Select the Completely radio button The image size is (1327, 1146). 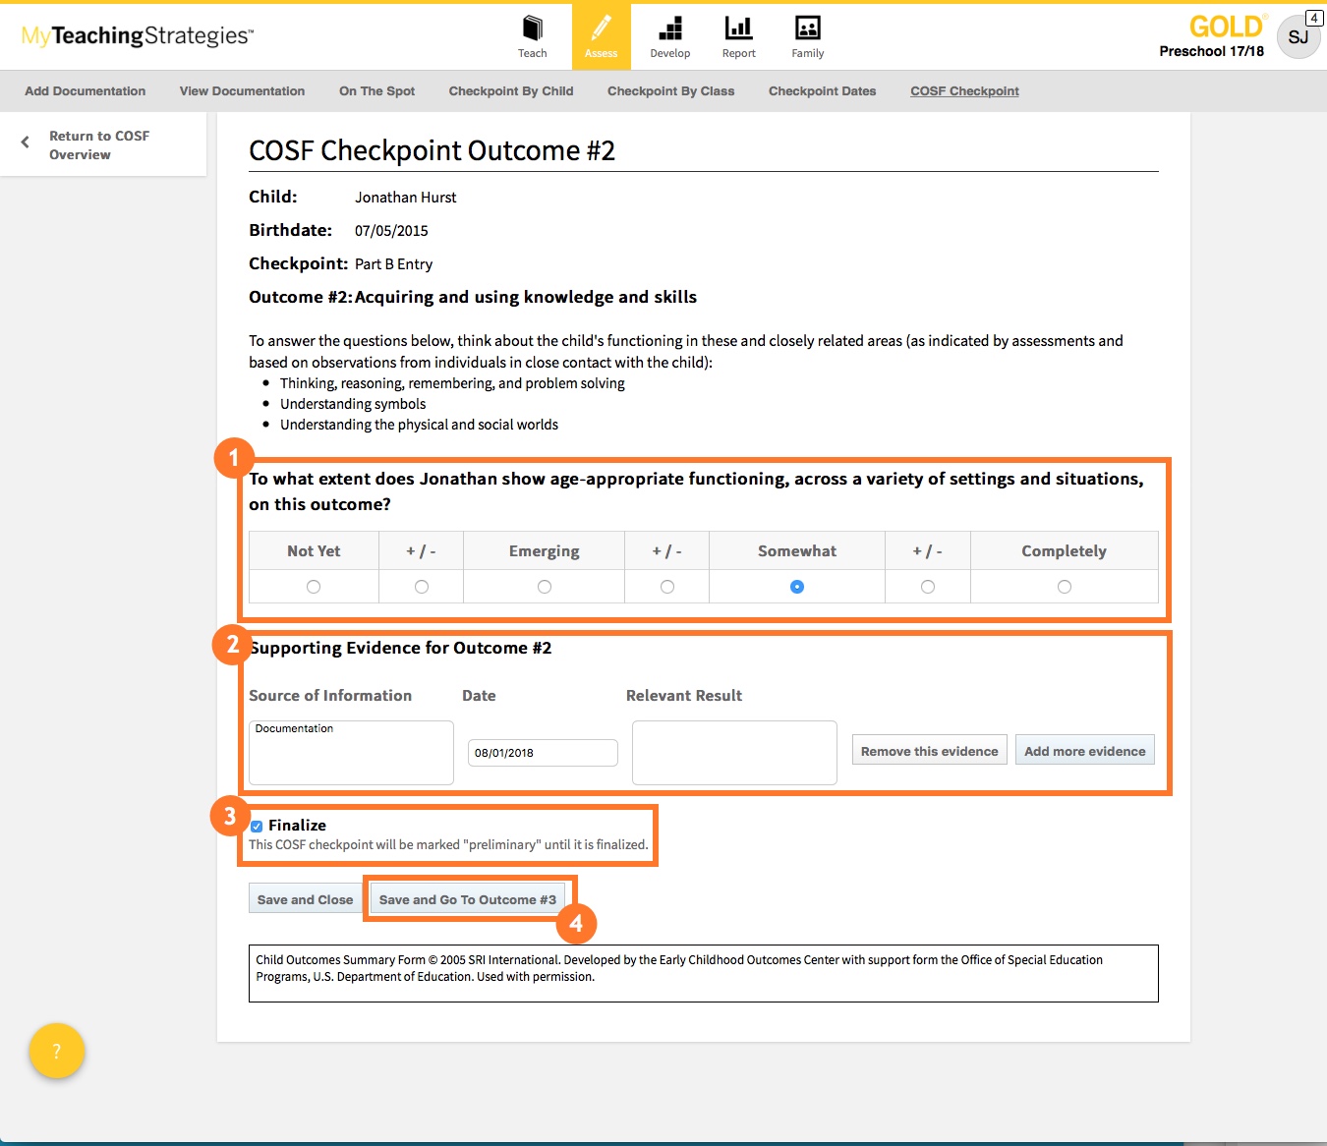point(1064,587)
